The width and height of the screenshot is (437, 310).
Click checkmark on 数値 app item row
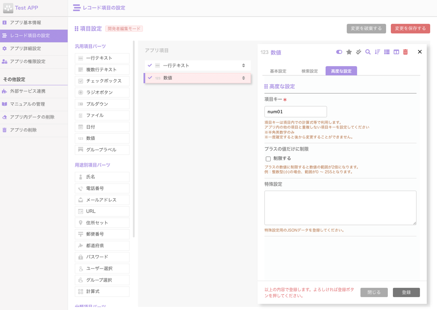(150, 77)
